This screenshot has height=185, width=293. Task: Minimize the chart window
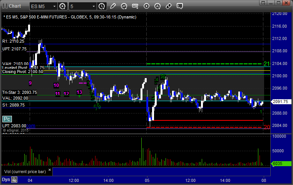tap(271, 3)
